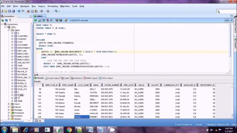237x133 pixels.
Task: Expand the EMPLOYEES table node
Action: coord(12,54)
